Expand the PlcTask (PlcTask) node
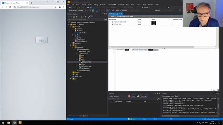This screenshot has width=223, height=125. (x=77, y=66)
